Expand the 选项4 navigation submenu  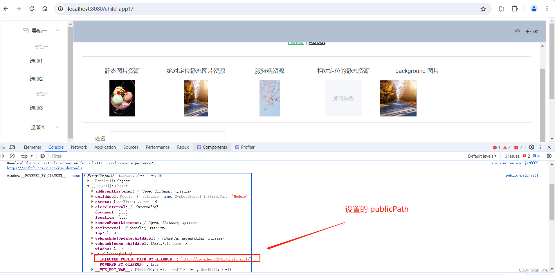(x=57, y=127)
